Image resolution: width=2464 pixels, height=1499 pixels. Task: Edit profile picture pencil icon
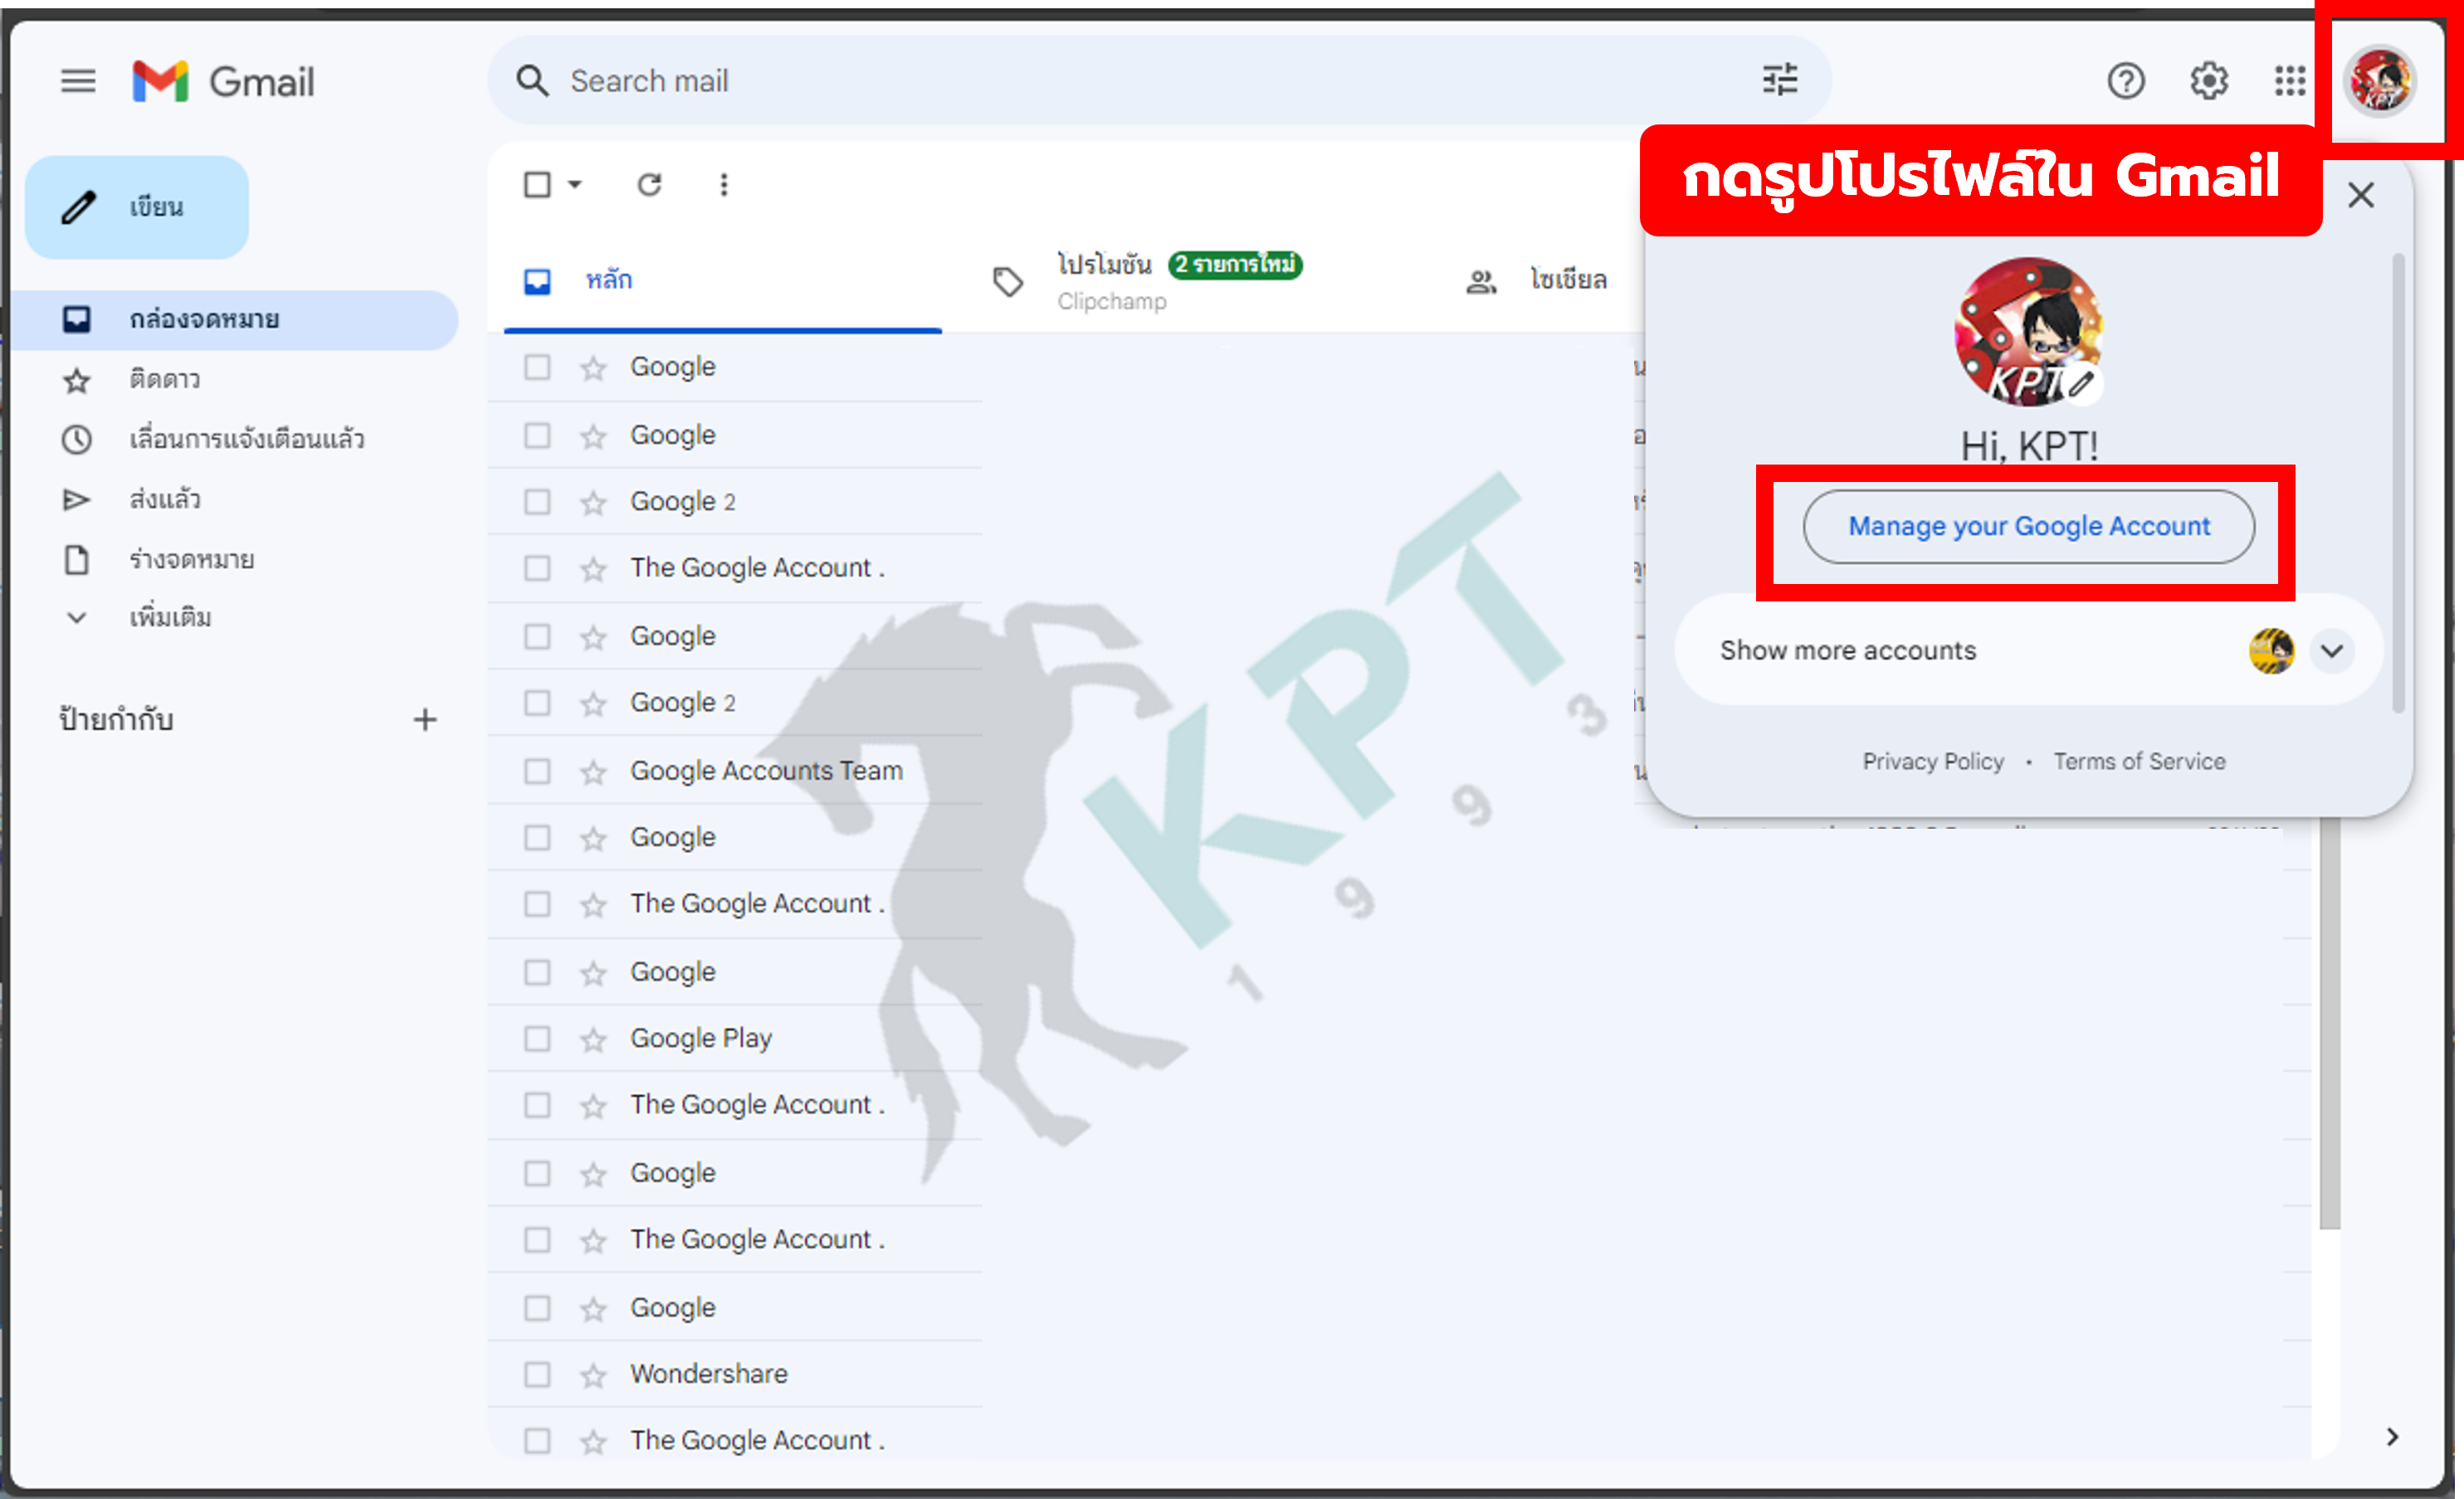coord(2081,384)
